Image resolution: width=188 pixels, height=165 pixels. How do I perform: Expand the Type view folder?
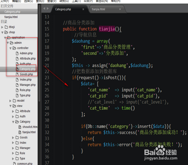13,159
